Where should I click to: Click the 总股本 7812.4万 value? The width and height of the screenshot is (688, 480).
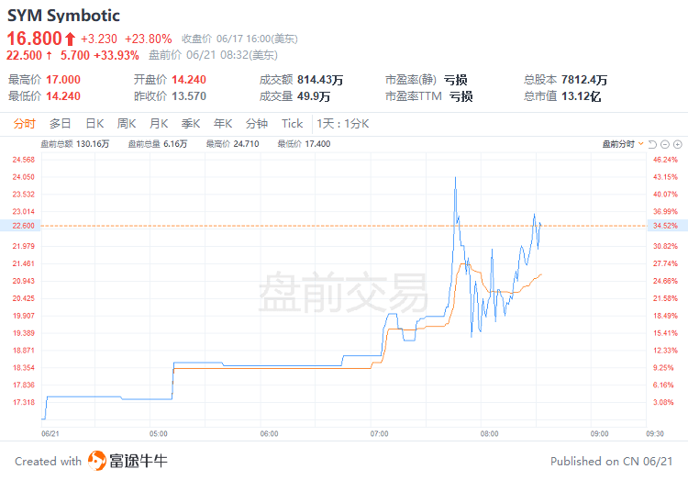tap(584, 80)
